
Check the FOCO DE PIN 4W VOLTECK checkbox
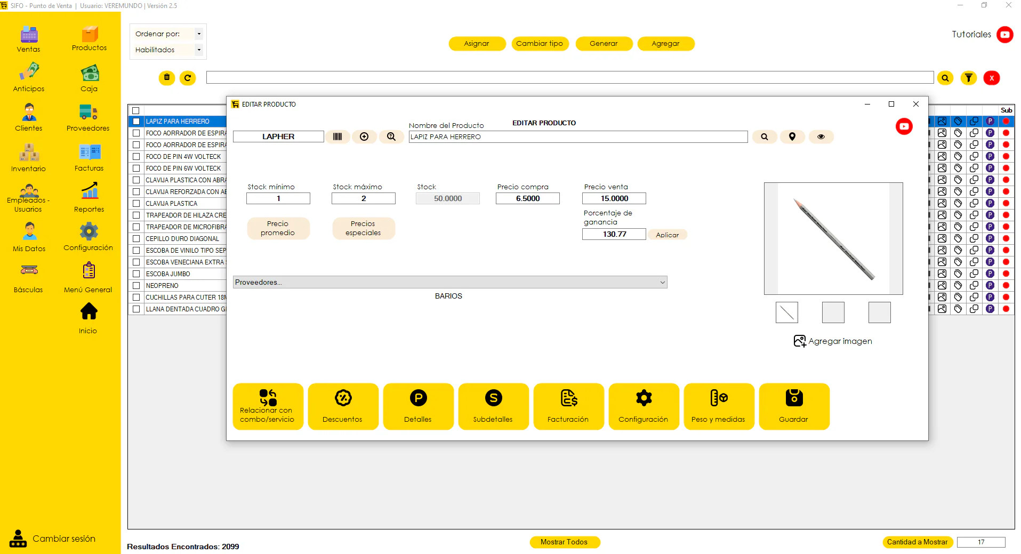136,157
